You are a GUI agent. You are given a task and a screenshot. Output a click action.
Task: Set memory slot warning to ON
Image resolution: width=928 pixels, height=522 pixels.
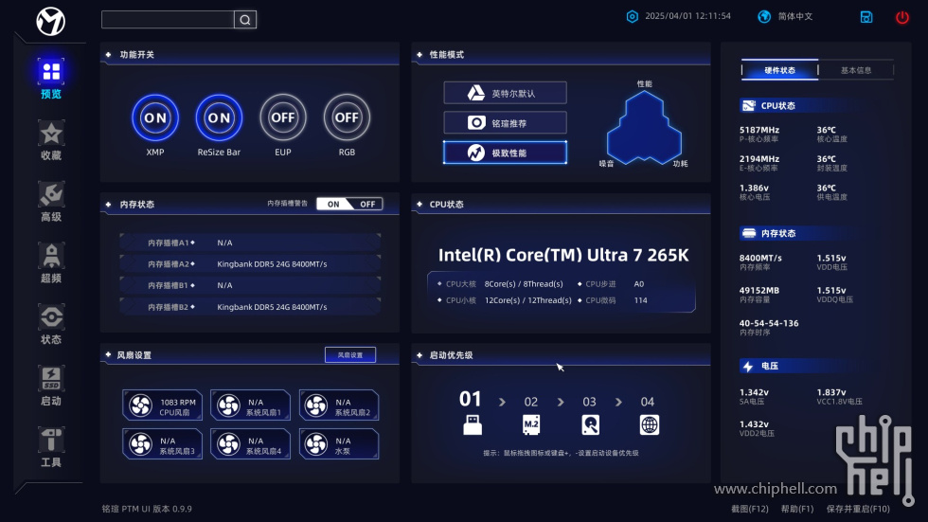pos(333,205)
